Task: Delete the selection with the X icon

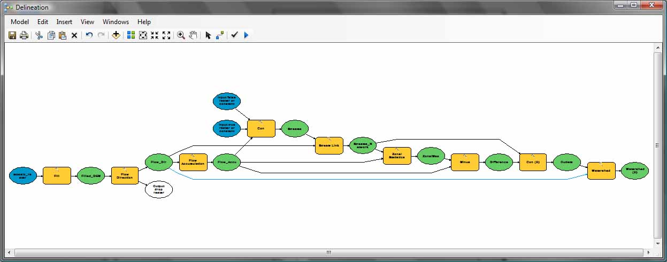Action: point(74,35)
